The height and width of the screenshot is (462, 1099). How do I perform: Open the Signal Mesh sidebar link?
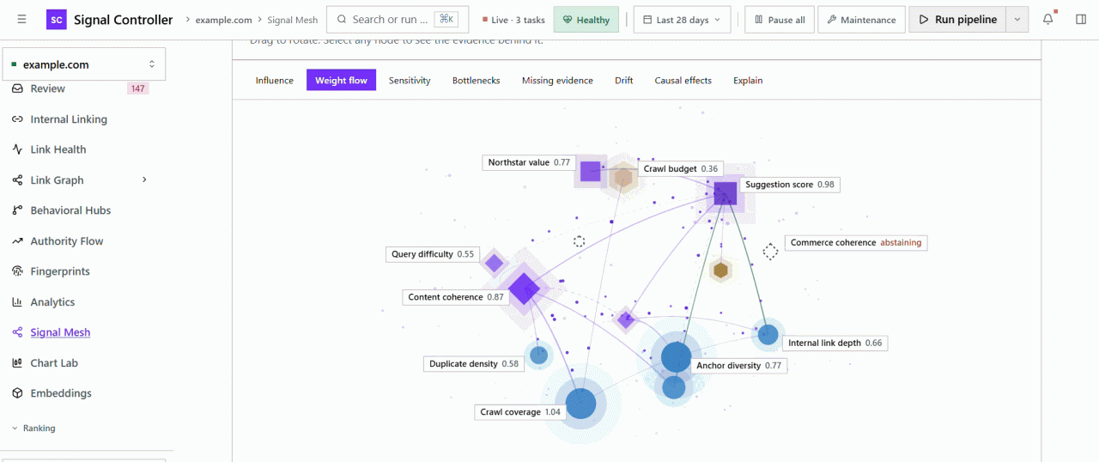60,332
